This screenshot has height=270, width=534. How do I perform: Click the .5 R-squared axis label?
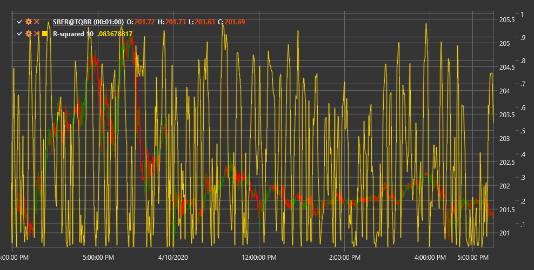[523, 131]
